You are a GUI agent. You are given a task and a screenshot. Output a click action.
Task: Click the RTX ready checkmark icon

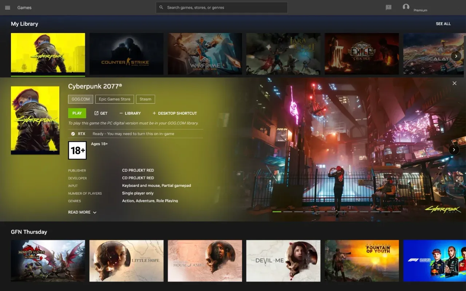(x=73, y=134)
